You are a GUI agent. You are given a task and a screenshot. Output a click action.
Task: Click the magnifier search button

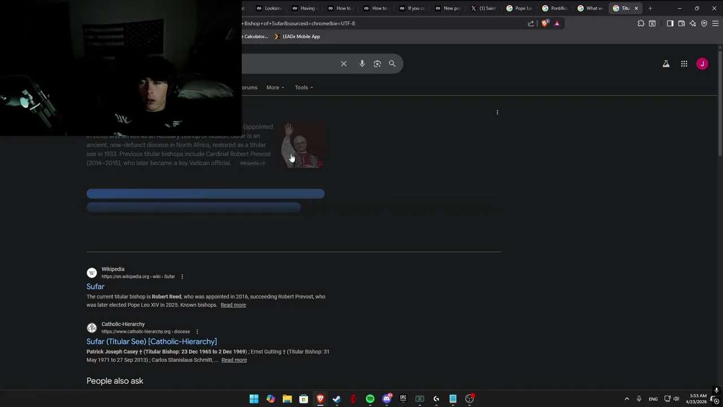pos(392,64)
